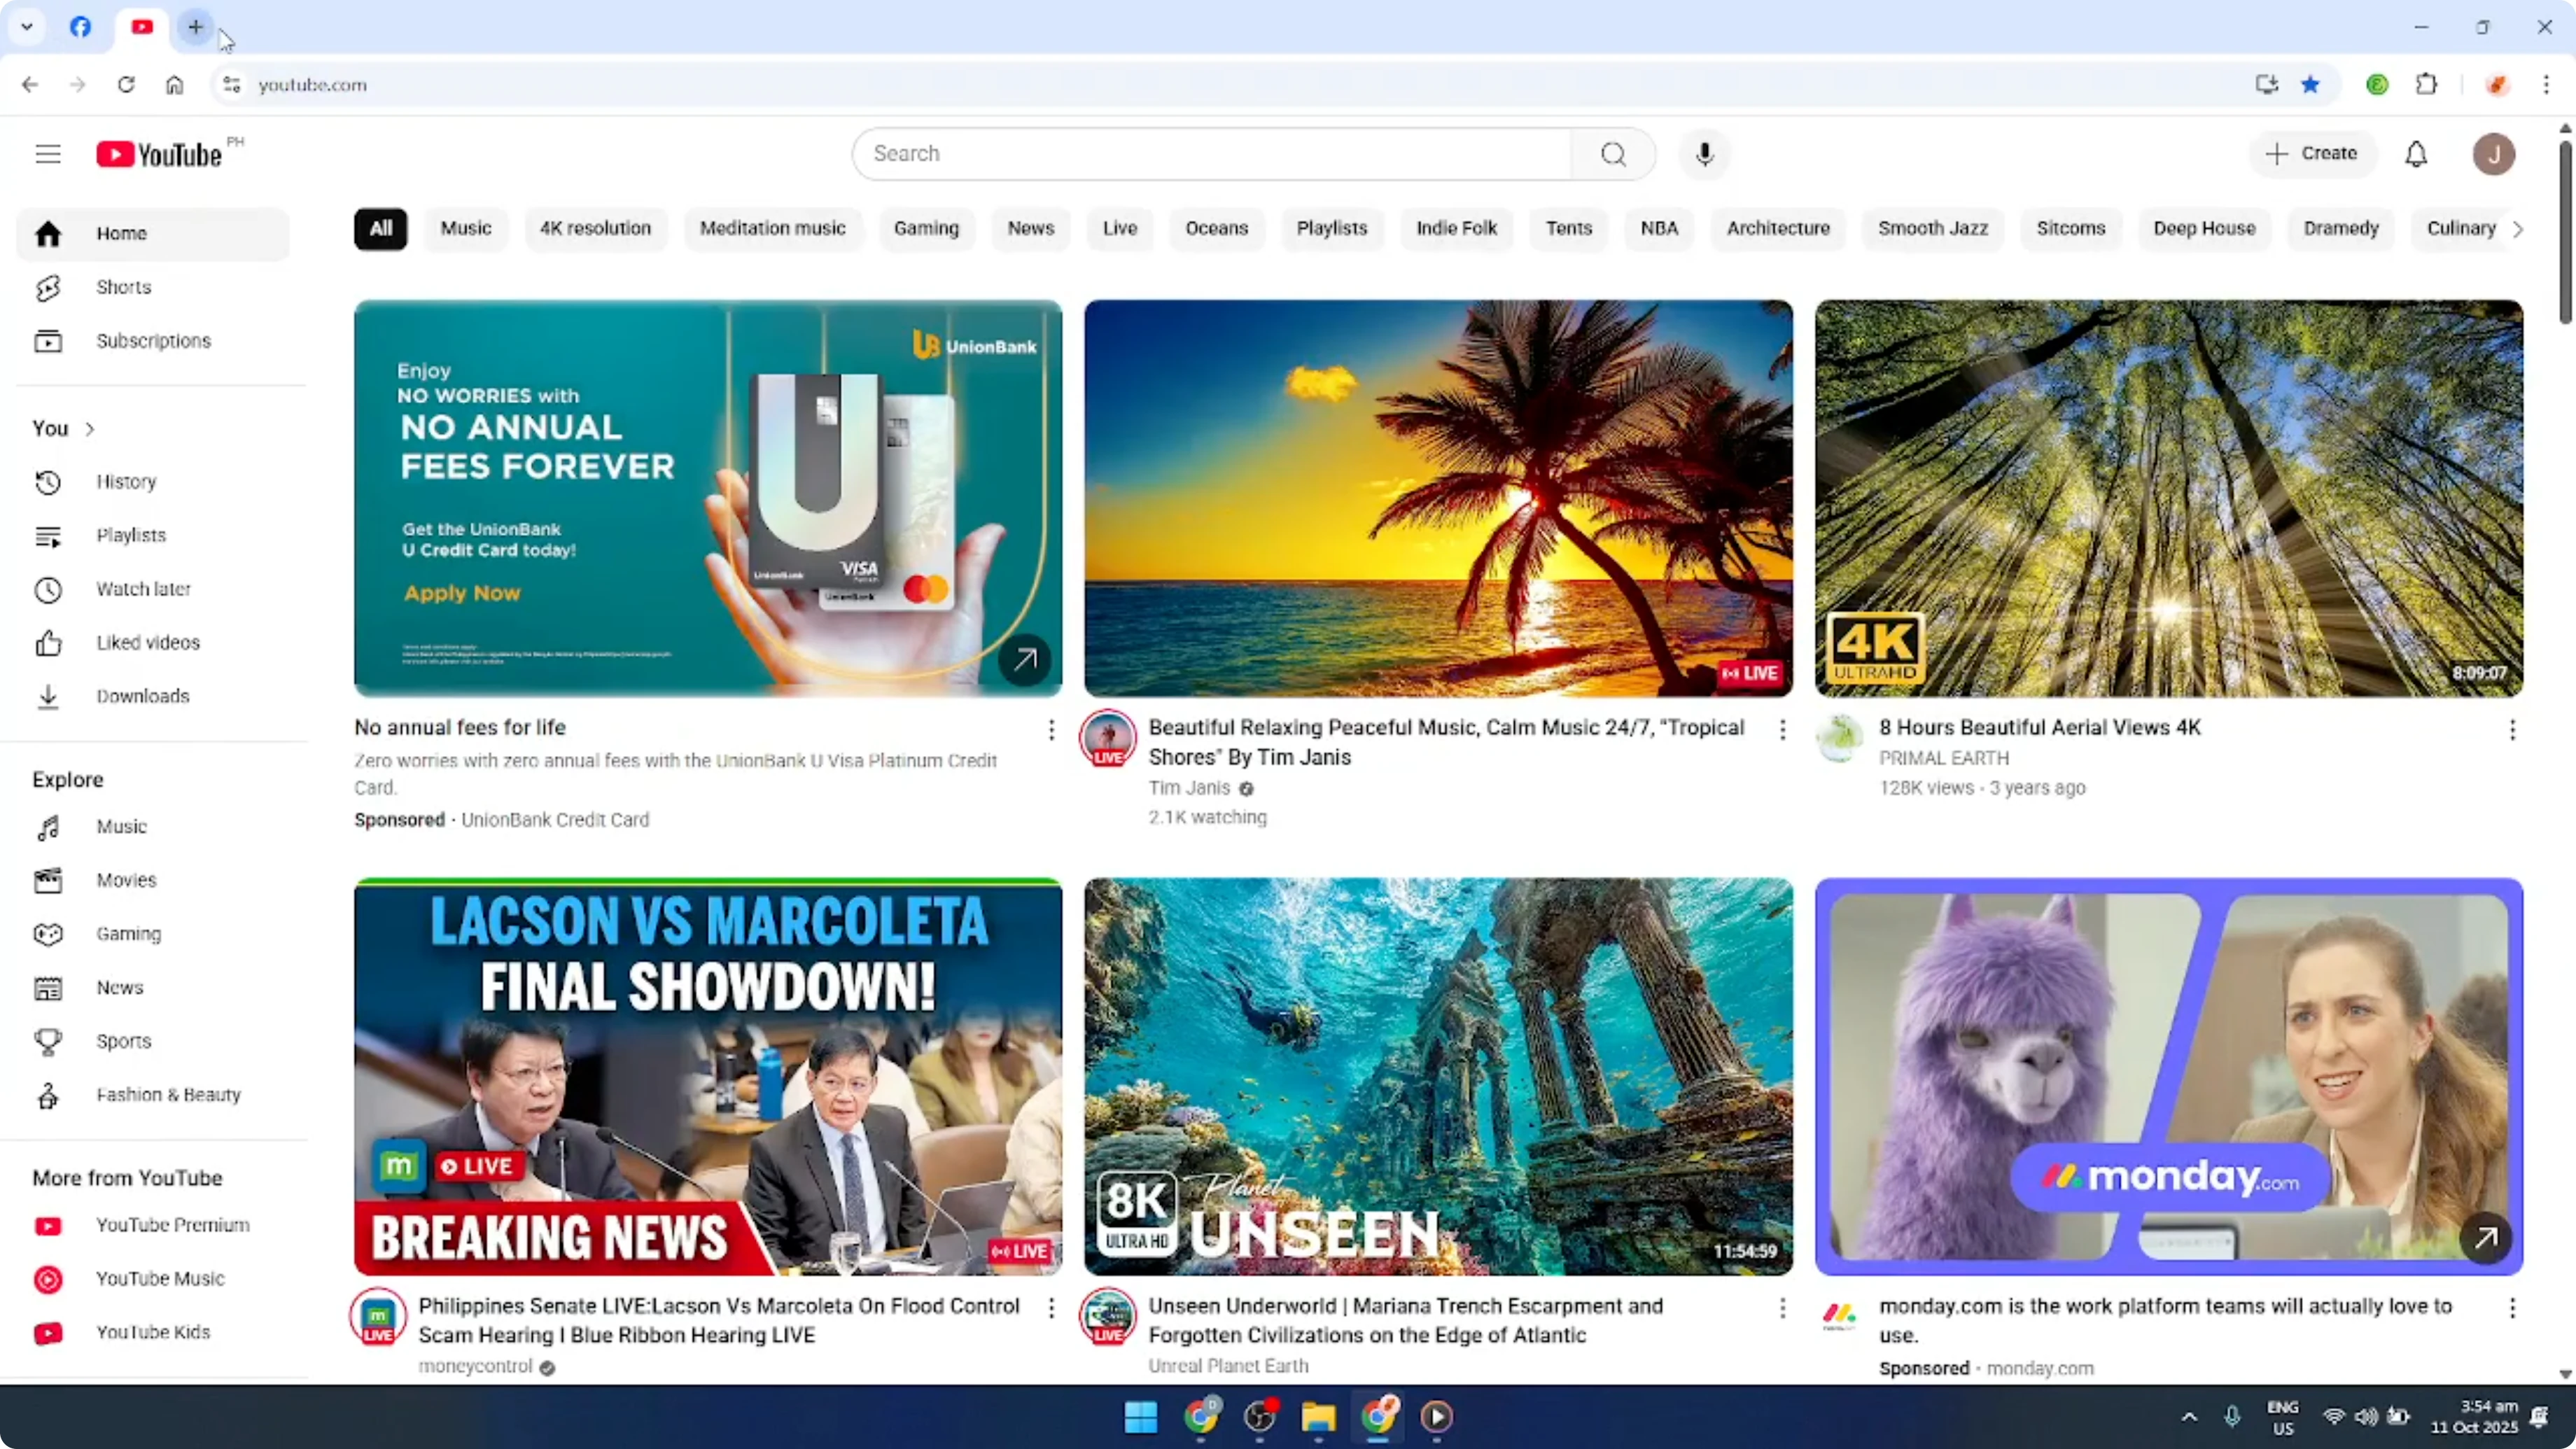The width and height of the screenshot is (2576, 1449).
Task: Click the Create button
Action: click(2312, 154)
